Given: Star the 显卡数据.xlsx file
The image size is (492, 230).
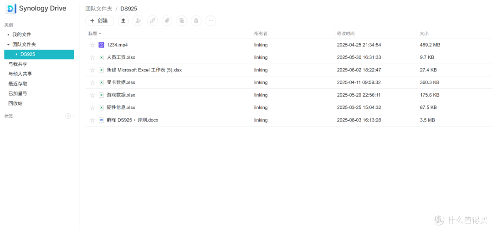Looking at the screenshot, I should tap(92, 82).
